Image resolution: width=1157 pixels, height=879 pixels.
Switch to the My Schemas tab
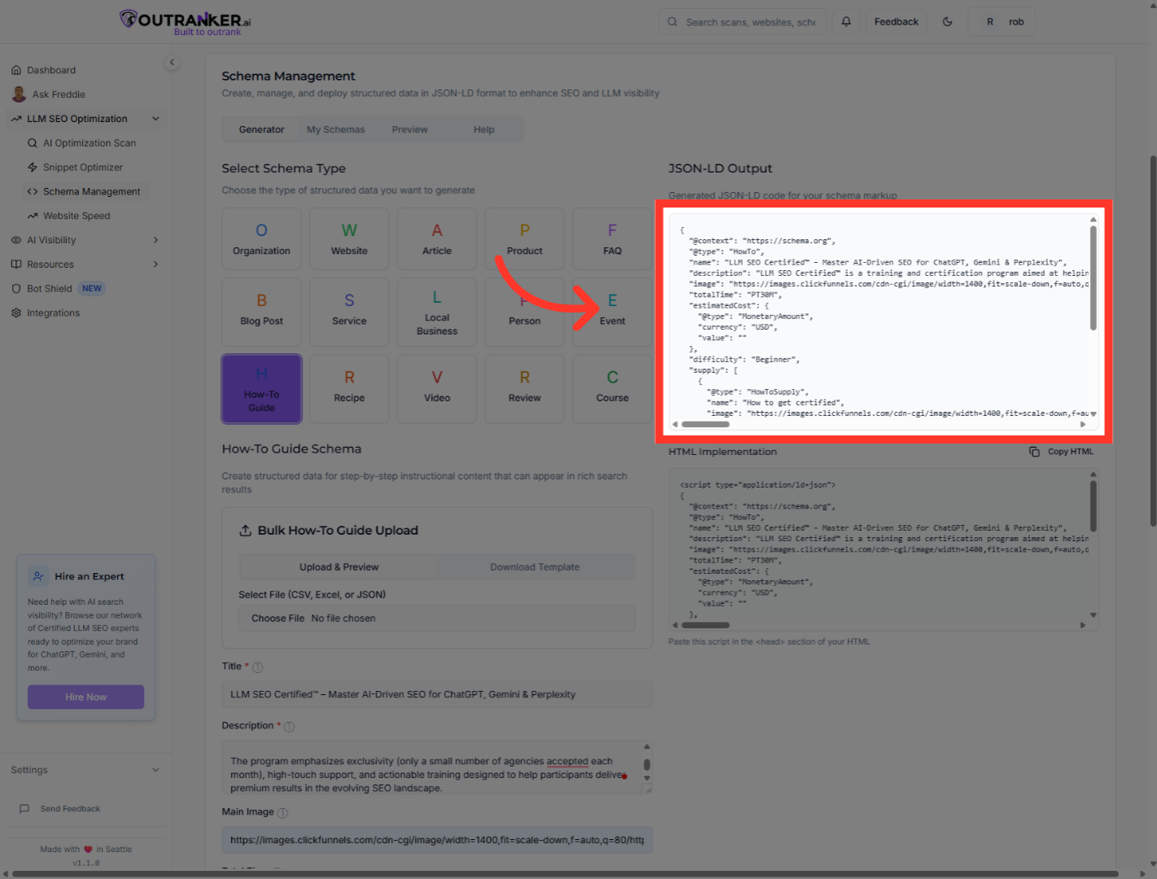pos(335,129)
